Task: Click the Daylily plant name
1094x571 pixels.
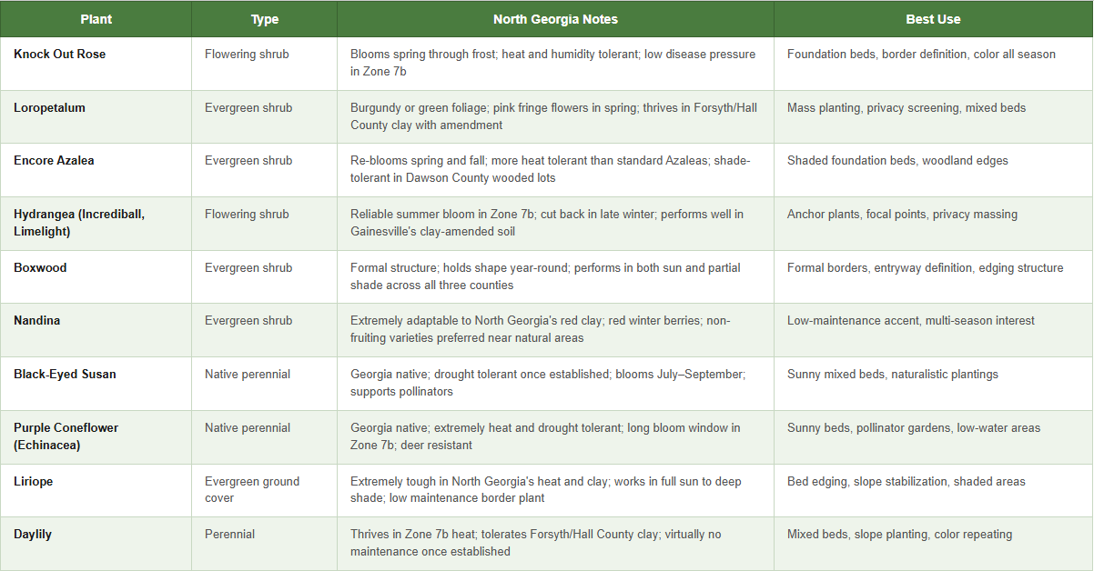Action: 33,535
